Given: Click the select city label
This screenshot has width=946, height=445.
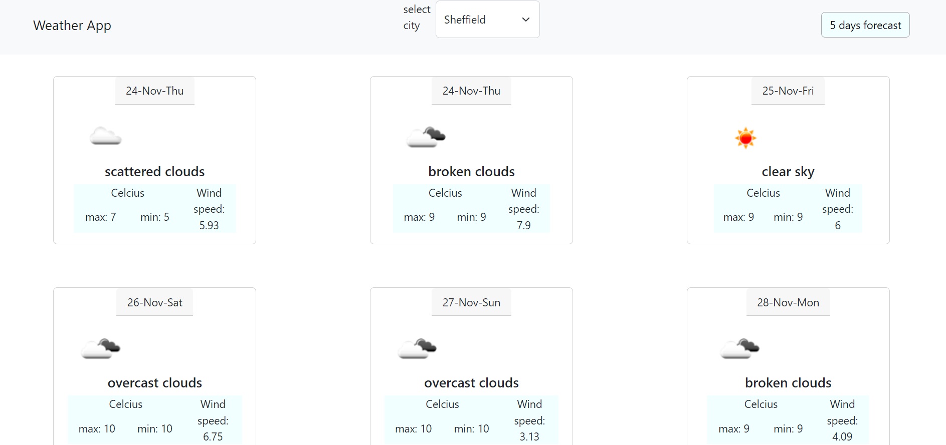Looking at the screenshot, I should (417, 18).
